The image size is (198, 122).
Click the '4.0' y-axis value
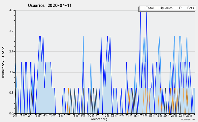[x=11, y=10]
